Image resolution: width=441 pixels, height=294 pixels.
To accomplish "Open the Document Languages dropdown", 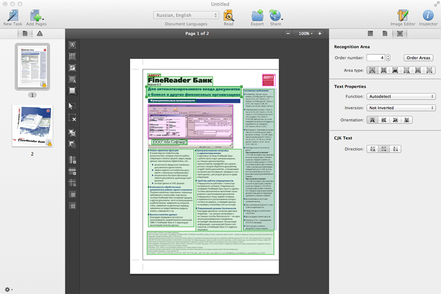I will [186, 15].
